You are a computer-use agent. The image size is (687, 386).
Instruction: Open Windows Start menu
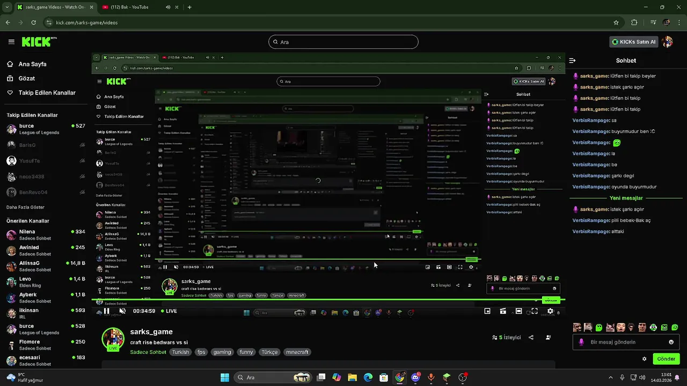(x=224, y=377)
